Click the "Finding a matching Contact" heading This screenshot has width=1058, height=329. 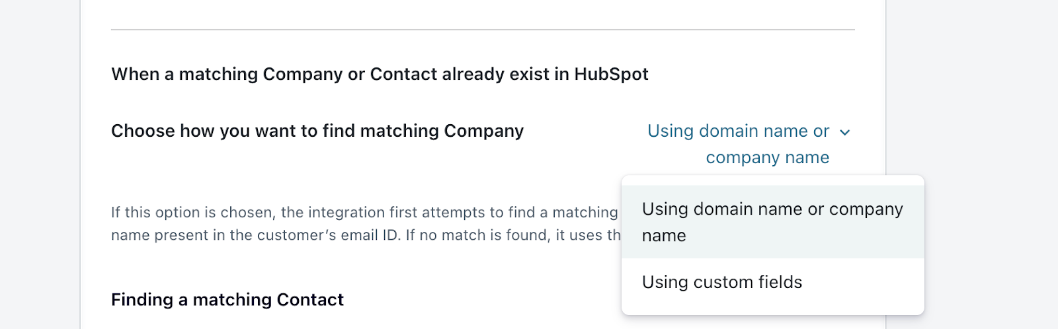click(227, 300)
